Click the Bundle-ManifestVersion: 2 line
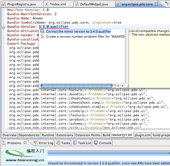This screenshot has width=170, height=166. [32, 14]
